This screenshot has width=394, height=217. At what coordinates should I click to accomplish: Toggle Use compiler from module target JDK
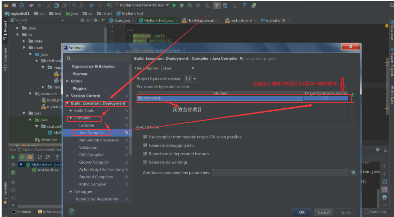145,137
